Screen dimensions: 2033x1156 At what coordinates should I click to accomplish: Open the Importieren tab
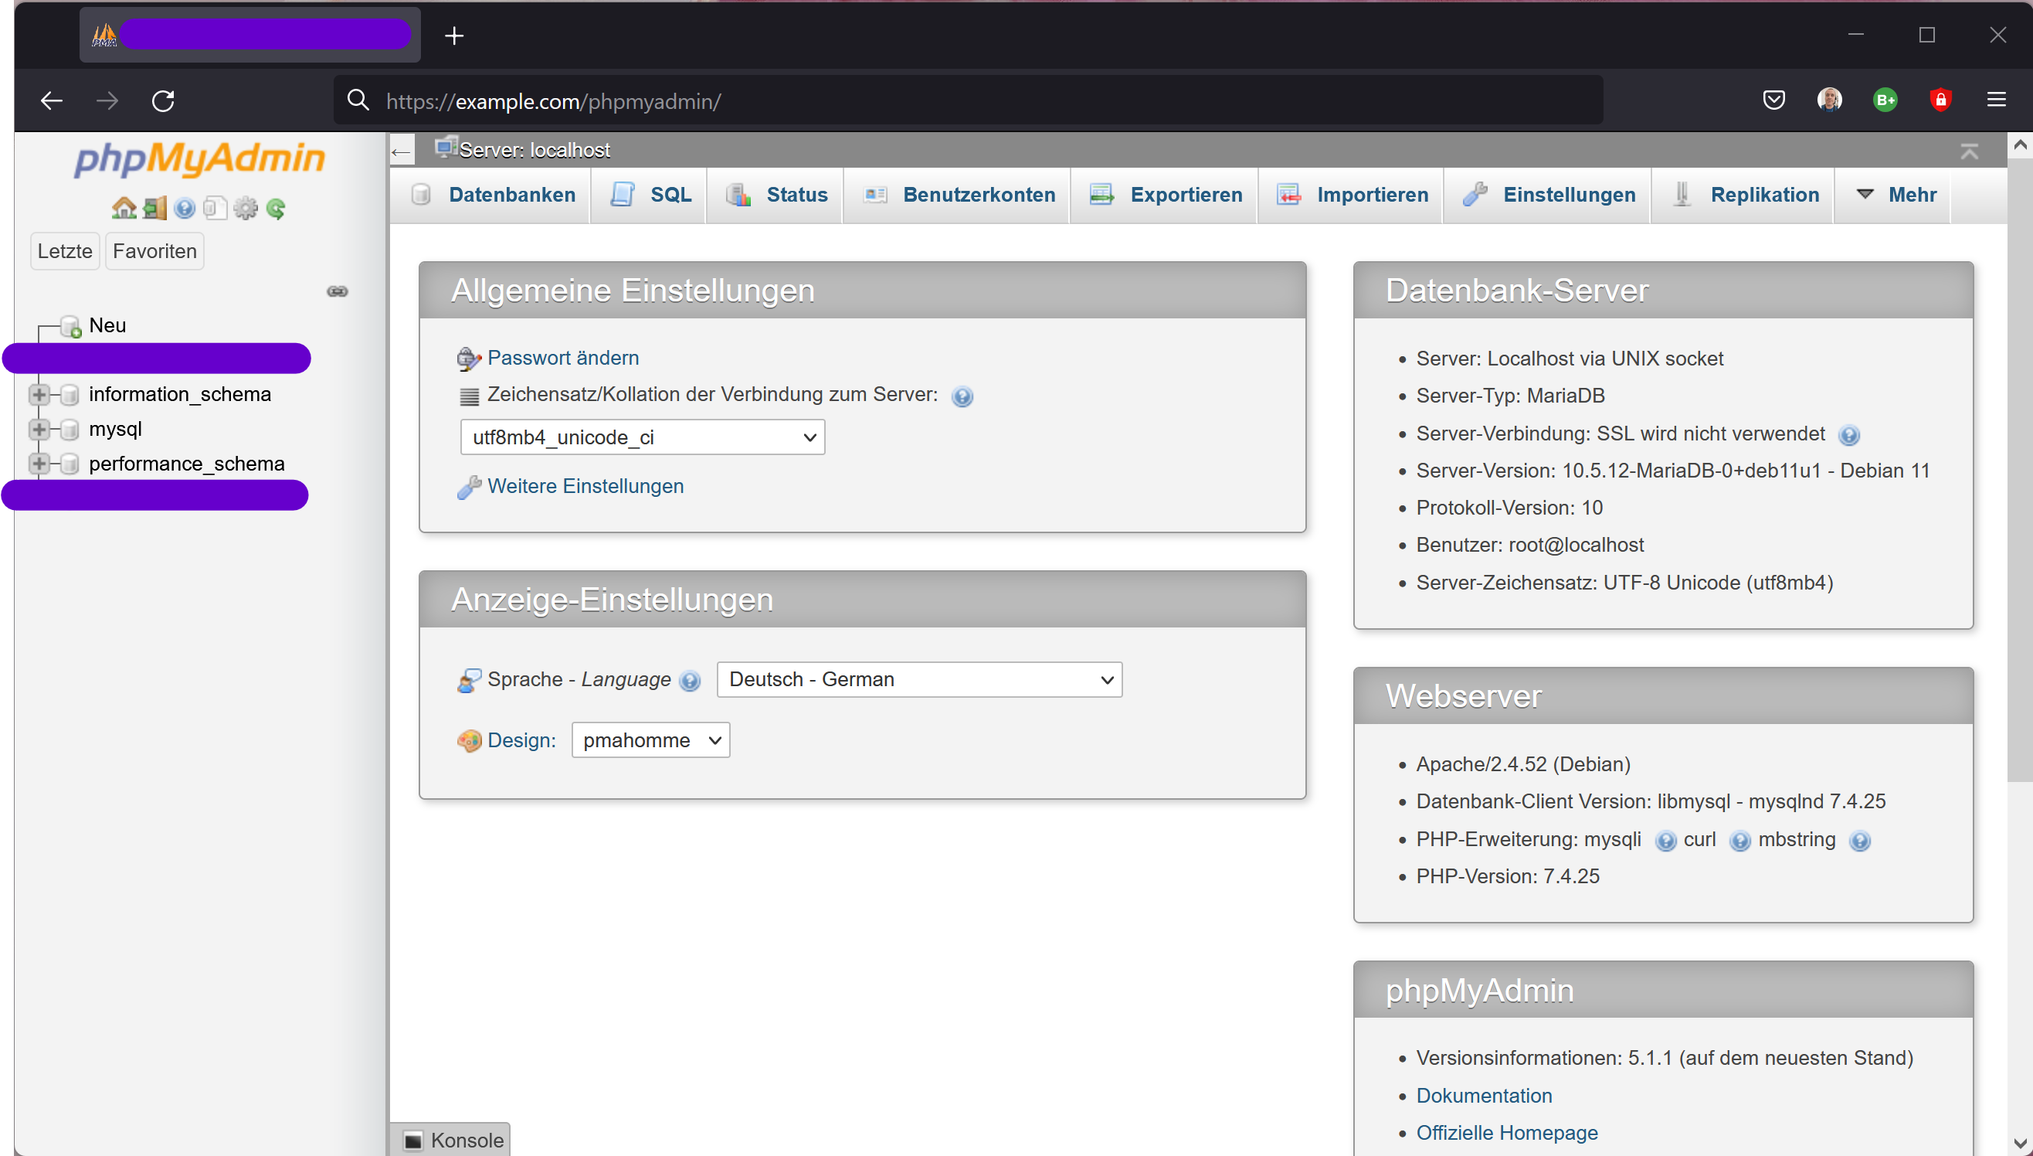(x=1351, y=195)
